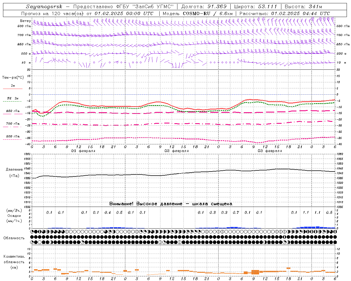The width and height of the screenshot is (351, 281).
Task: Click the 500 м wind level label on left
Action: pos(26,54)
